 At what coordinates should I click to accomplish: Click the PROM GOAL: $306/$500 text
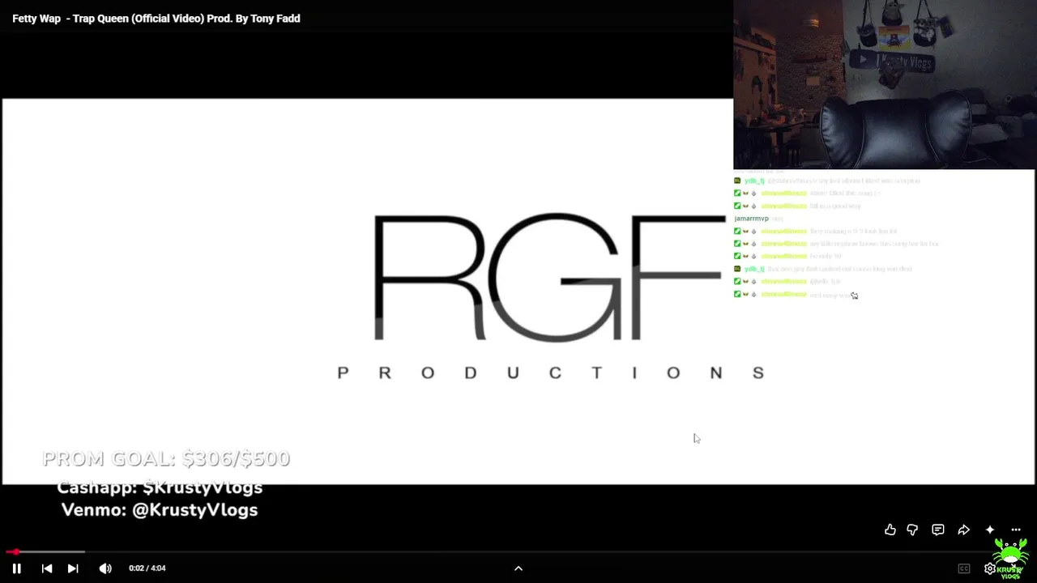coord(166,458)
